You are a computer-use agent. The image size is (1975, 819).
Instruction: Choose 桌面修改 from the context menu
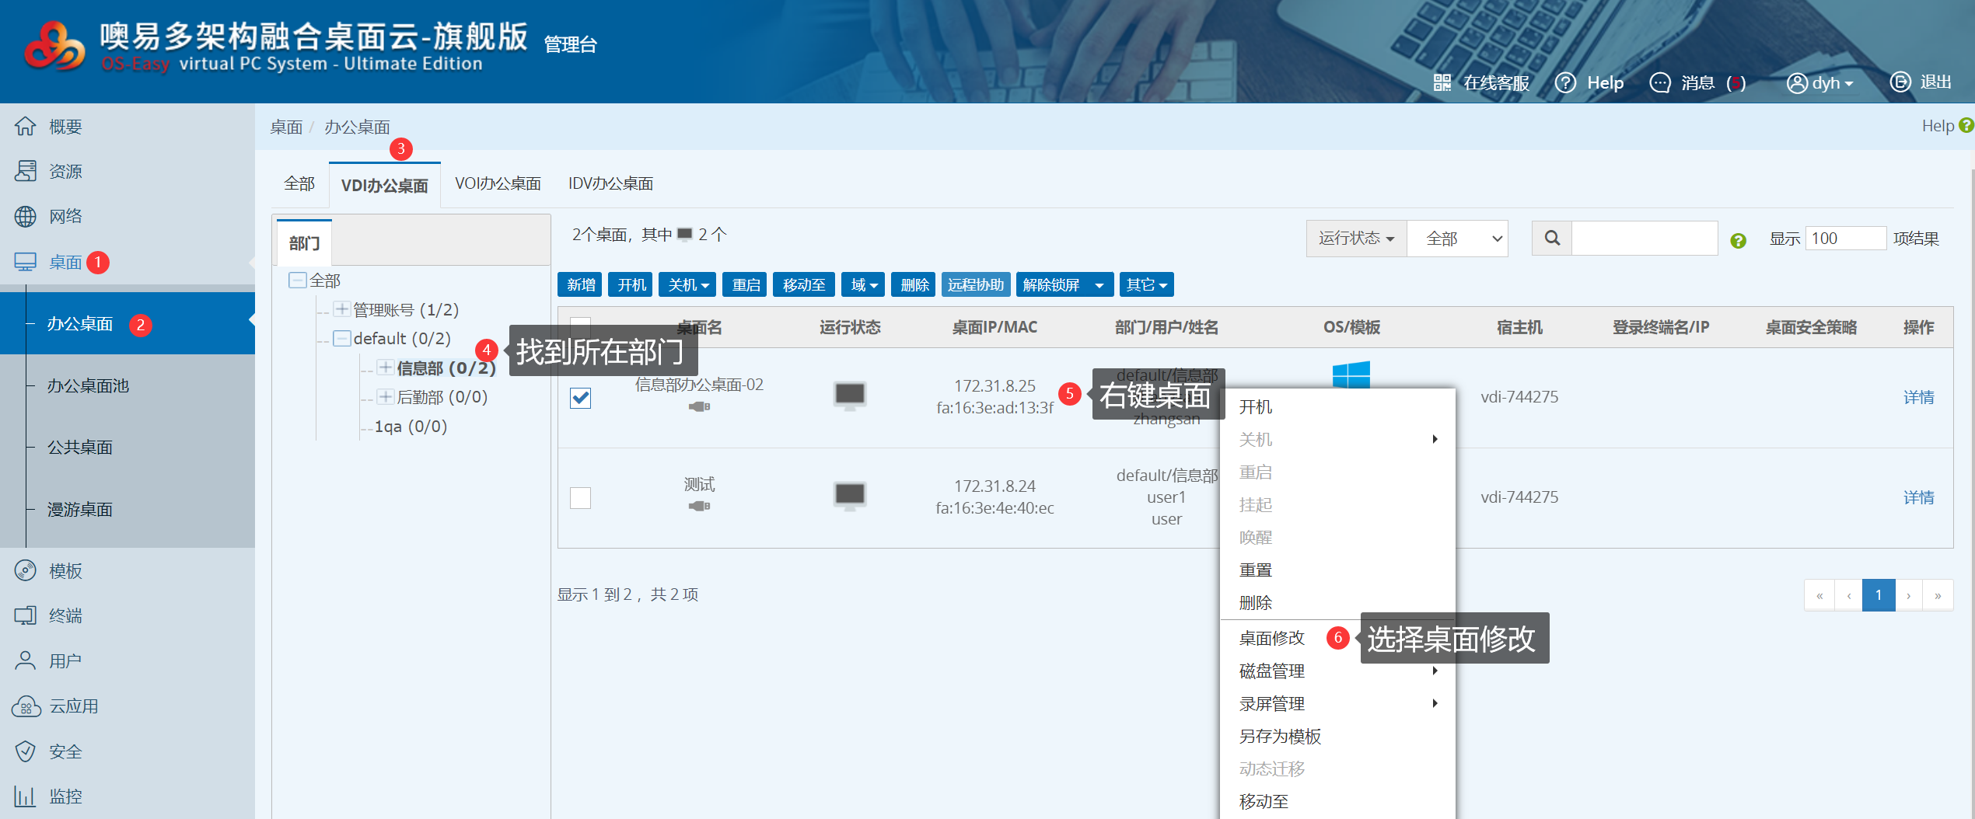pos(1271,638)
